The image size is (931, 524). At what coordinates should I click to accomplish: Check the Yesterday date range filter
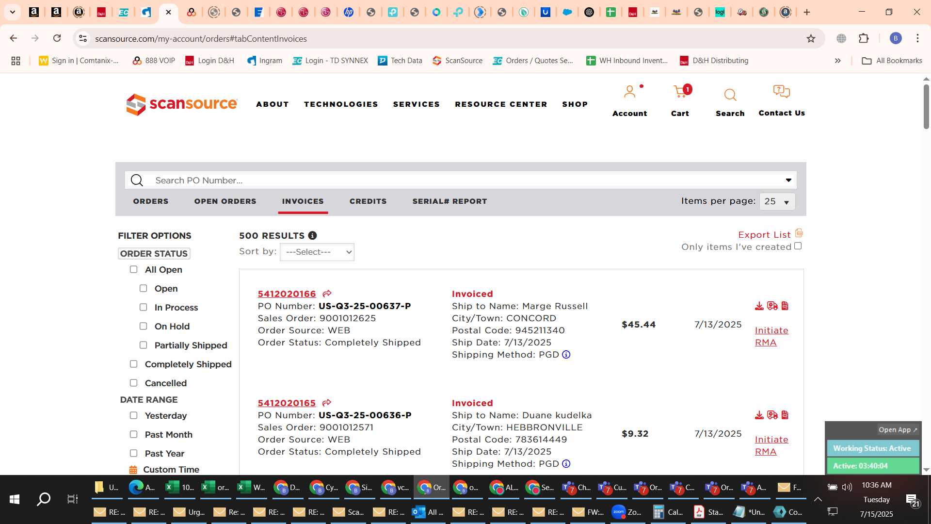point(133,415)
